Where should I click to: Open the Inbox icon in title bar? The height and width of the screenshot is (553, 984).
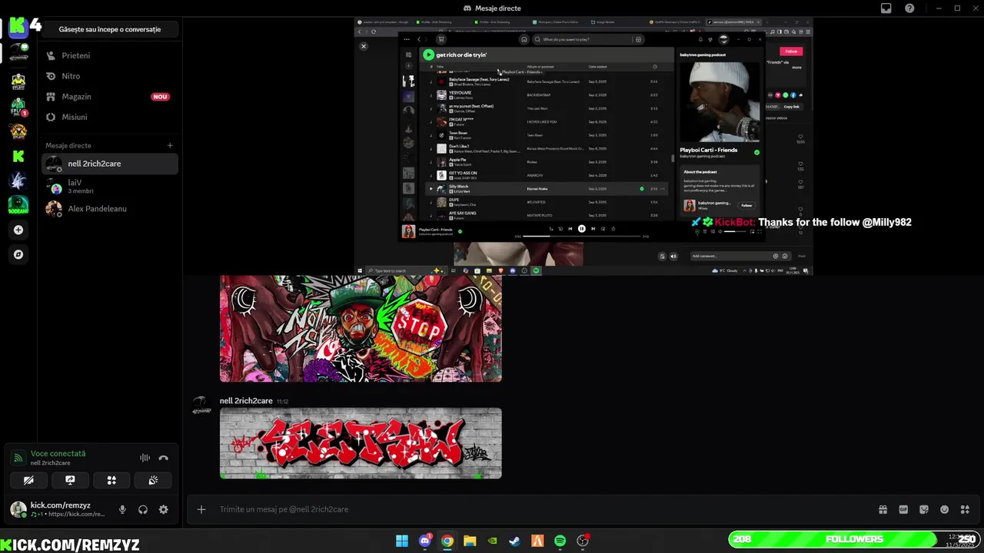tap(886, 8)
